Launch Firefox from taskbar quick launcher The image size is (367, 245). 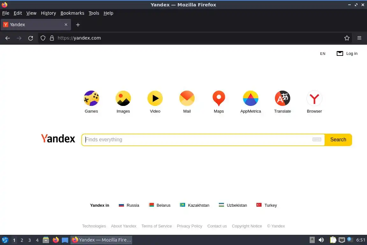pyautogui.click(x=56, y=240)
